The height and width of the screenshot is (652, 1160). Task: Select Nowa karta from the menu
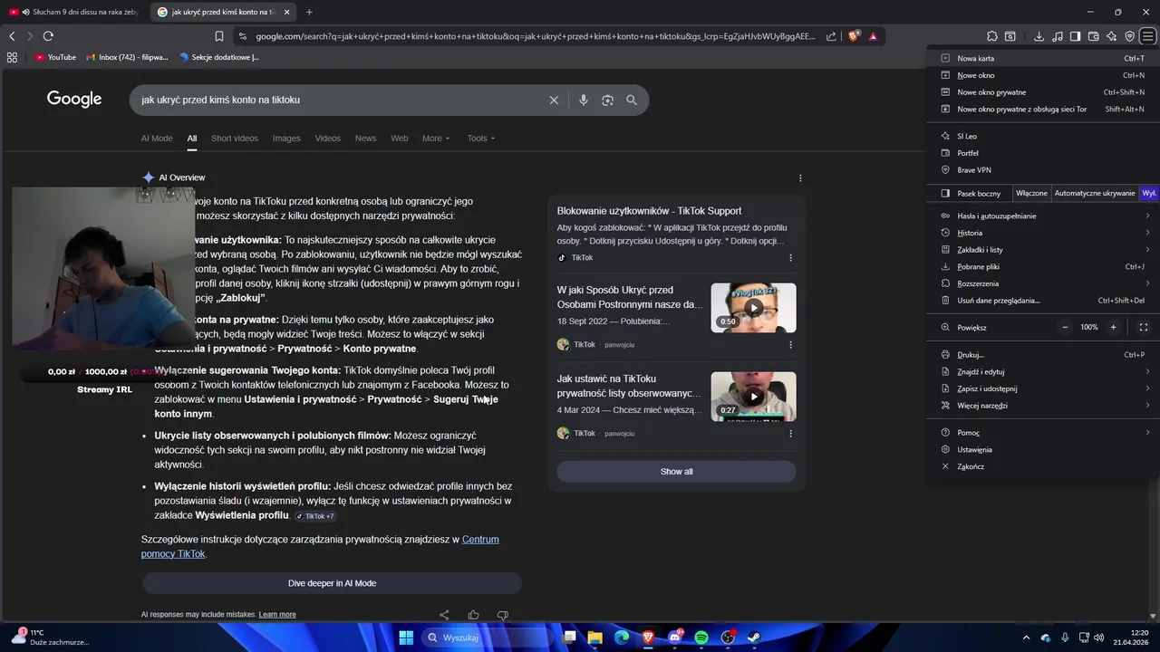1044,58
